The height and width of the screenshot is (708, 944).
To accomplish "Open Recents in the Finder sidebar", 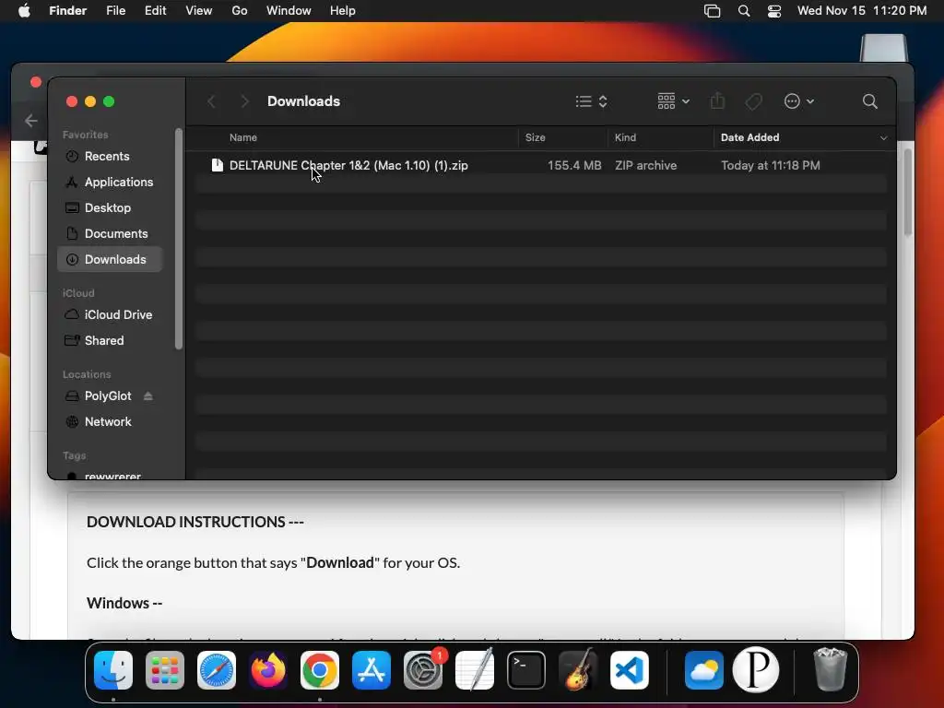I will point(107,156).
